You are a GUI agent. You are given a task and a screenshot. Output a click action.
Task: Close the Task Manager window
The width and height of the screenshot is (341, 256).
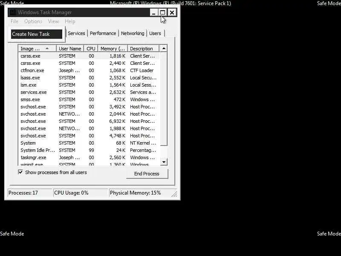tap(172, 13)
